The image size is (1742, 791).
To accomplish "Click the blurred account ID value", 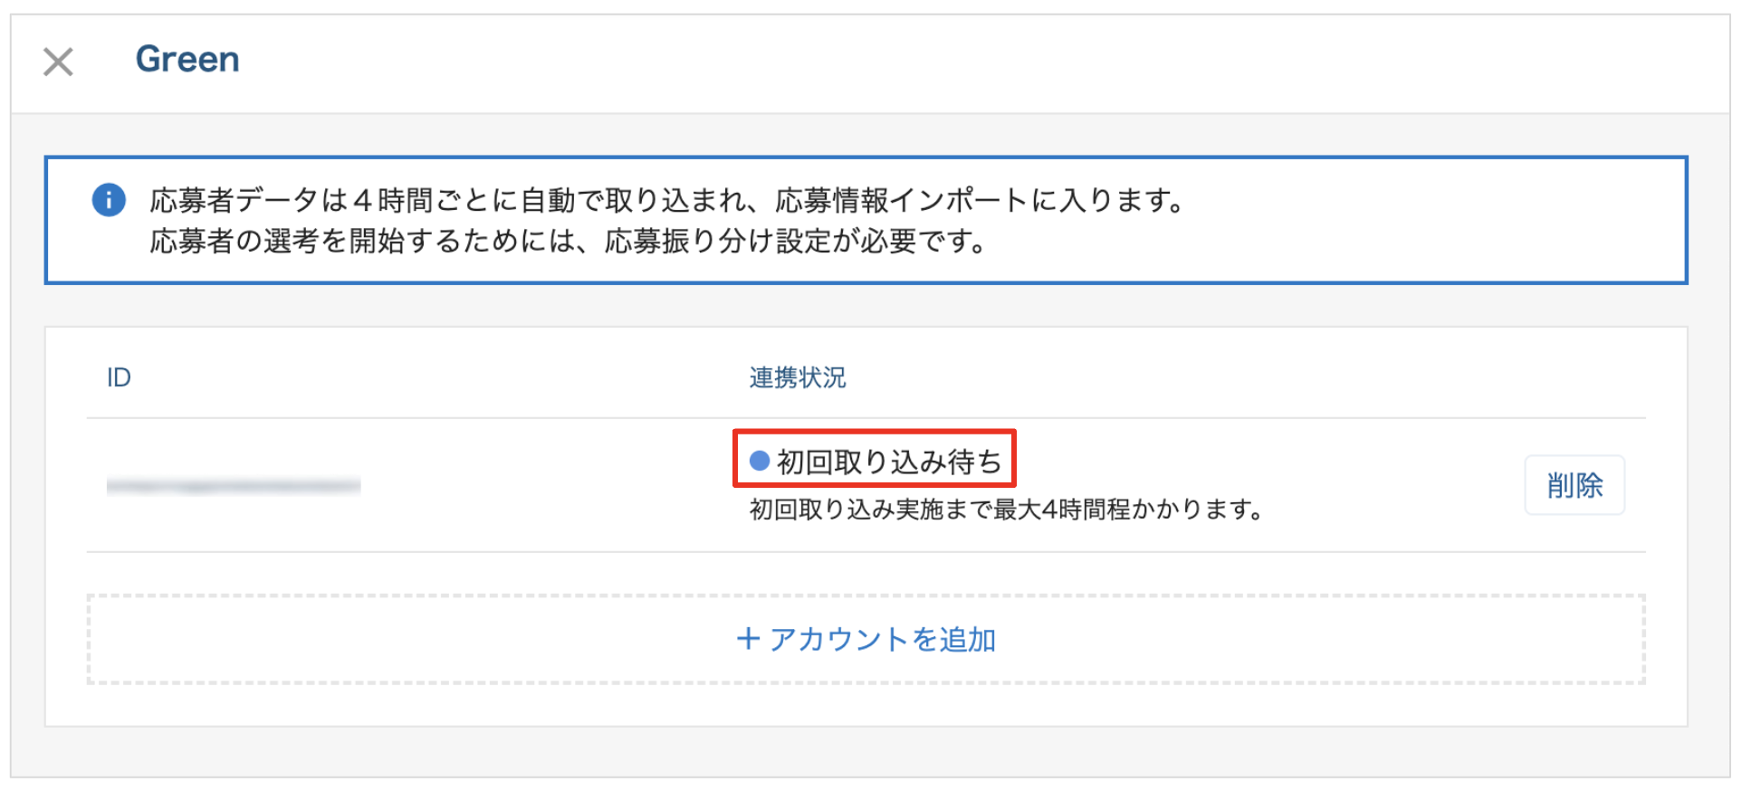I will pyautogui.click(x=234, y=486).
